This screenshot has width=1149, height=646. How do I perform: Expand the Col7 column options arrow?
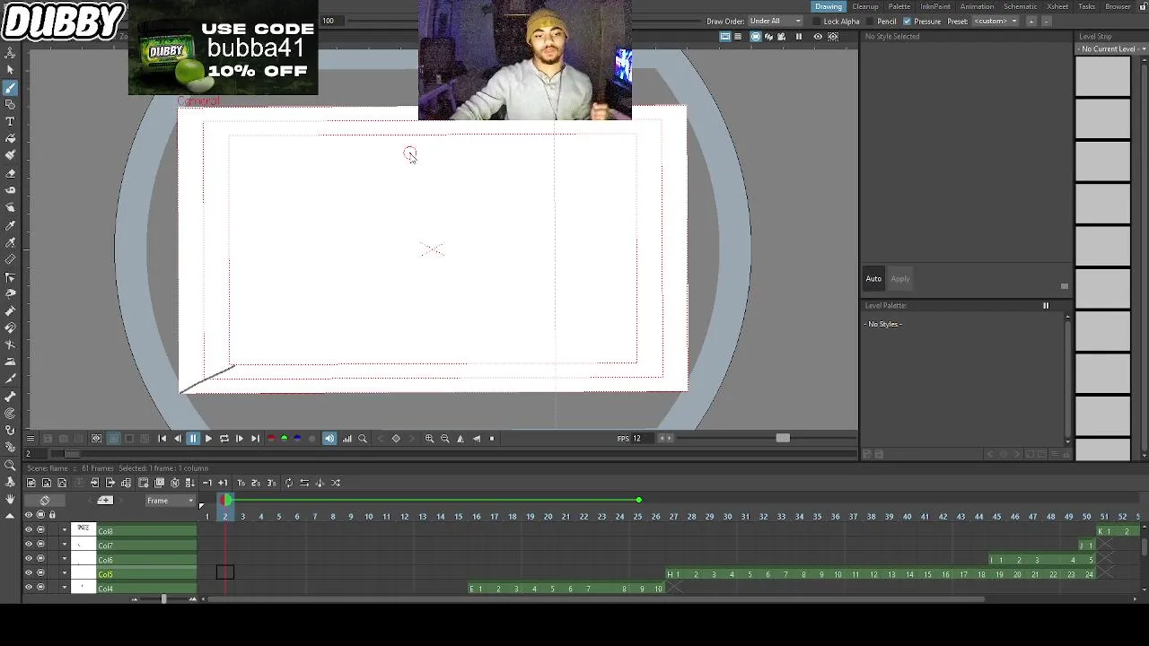click(x=64, y=545)
